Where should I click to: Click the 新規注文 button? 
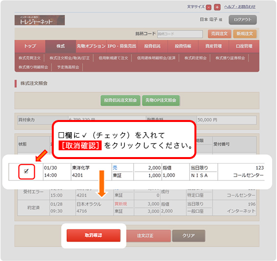tap(245, 34)
